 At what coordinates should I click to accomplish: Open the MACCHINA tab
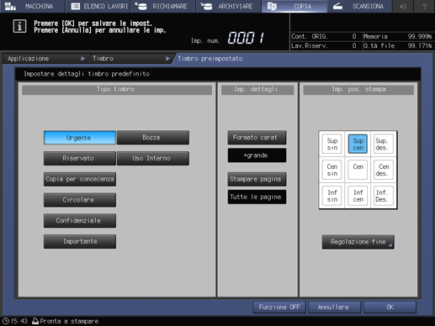coord(32,6)
